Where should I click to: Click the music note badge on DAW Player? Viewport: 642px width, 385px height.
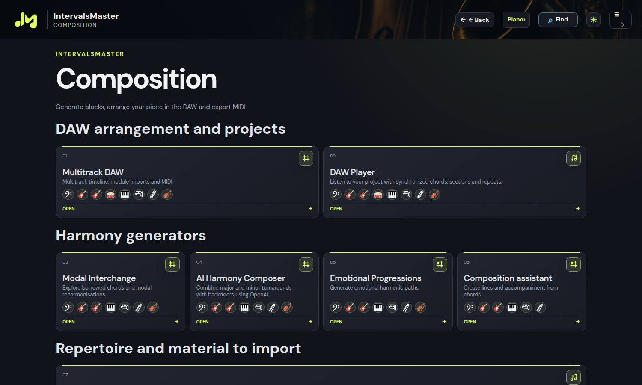(x=574, y=158)
